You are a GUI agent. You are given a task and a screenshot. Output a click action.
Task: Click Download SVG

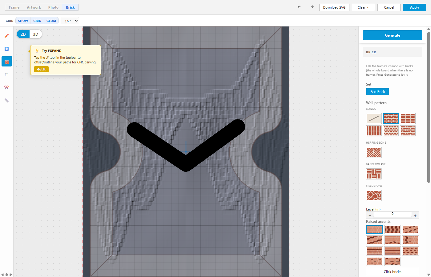pyautogui.click(x=334, y=7)
